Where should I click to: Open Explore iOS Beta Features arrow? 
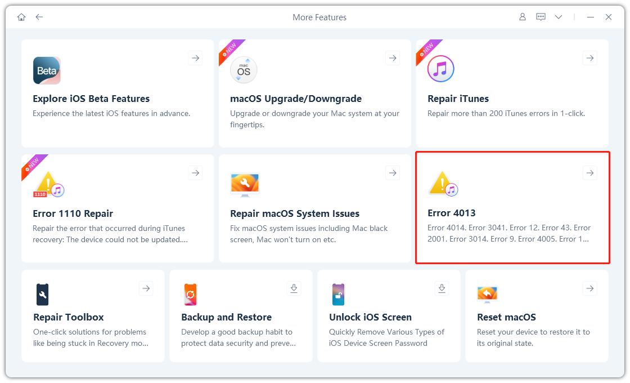[195, 57]
